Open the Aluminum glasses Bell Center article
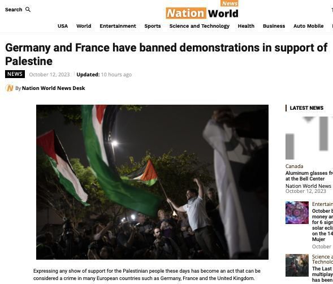The image size is (333, 284). click(x=309, y=176)
